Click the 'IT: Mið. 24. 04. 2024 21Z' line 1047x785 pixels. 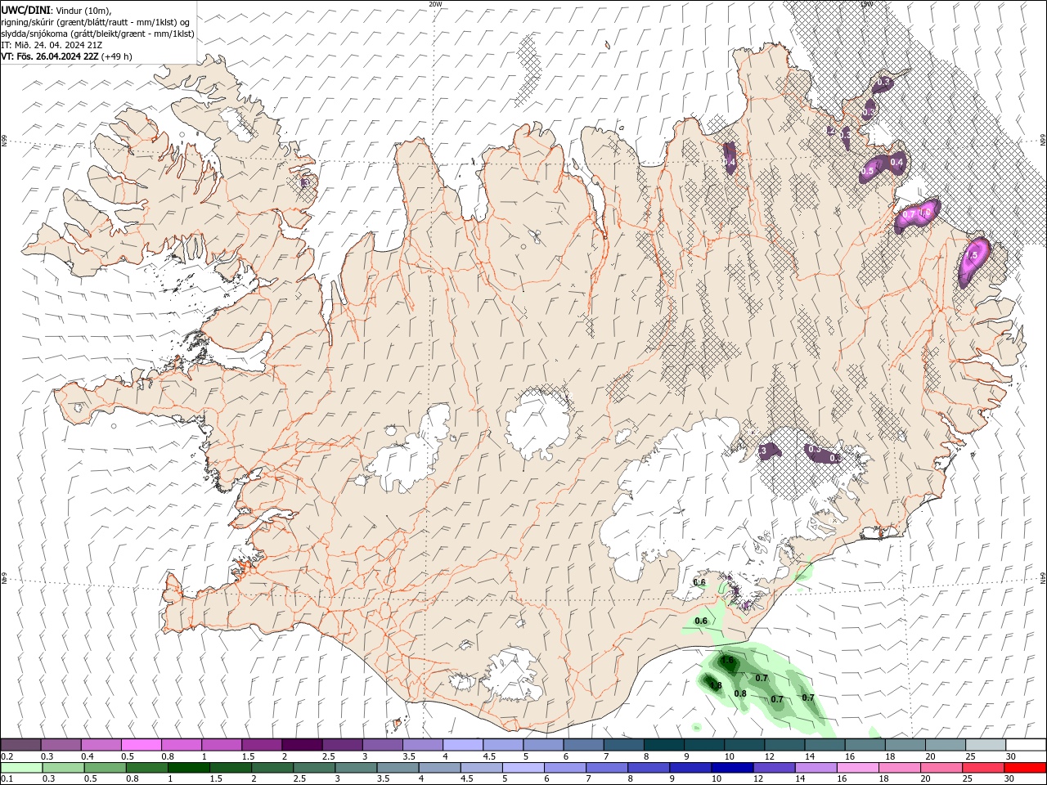(52, 45)
